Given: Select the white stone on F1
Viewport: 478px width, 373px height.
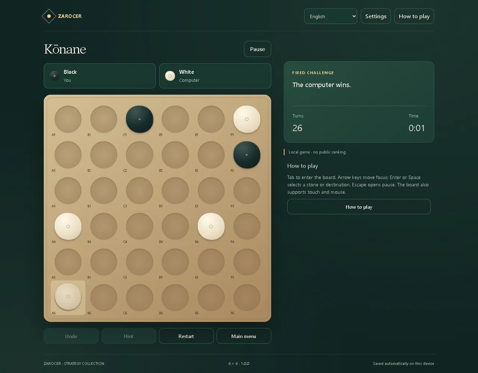Looking at the screenshot, I should [x=247, y=119].
